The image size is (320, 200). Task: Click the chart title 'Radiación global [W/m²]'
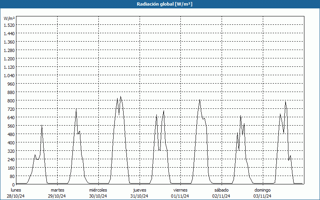[164, 4]
